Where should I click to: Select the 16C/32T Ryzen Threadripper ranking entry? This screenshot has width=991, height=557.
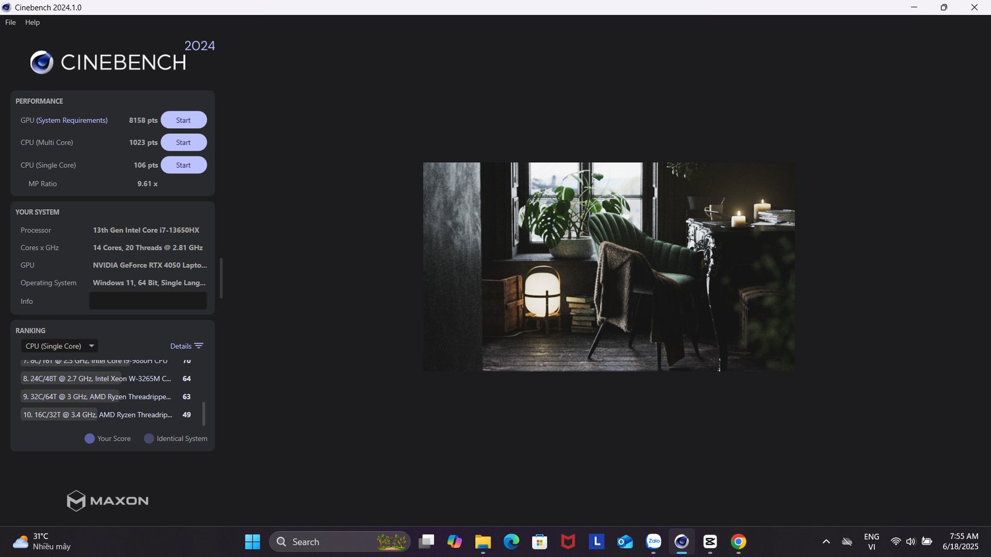point(97,415)
